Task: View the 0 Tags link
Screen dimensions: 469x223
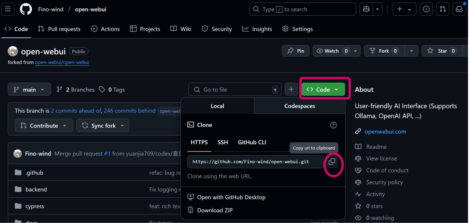Action: coord(112,90)
